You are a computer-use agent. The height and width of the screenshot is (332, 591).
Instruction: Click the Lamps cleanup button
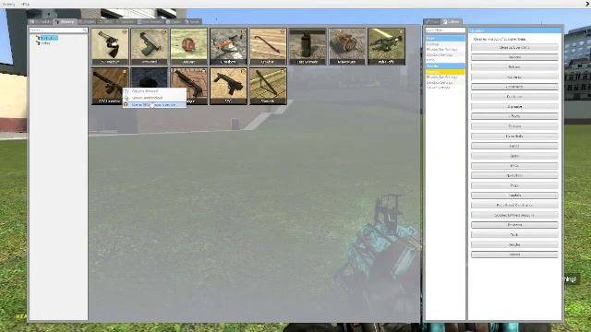point(514,146)
